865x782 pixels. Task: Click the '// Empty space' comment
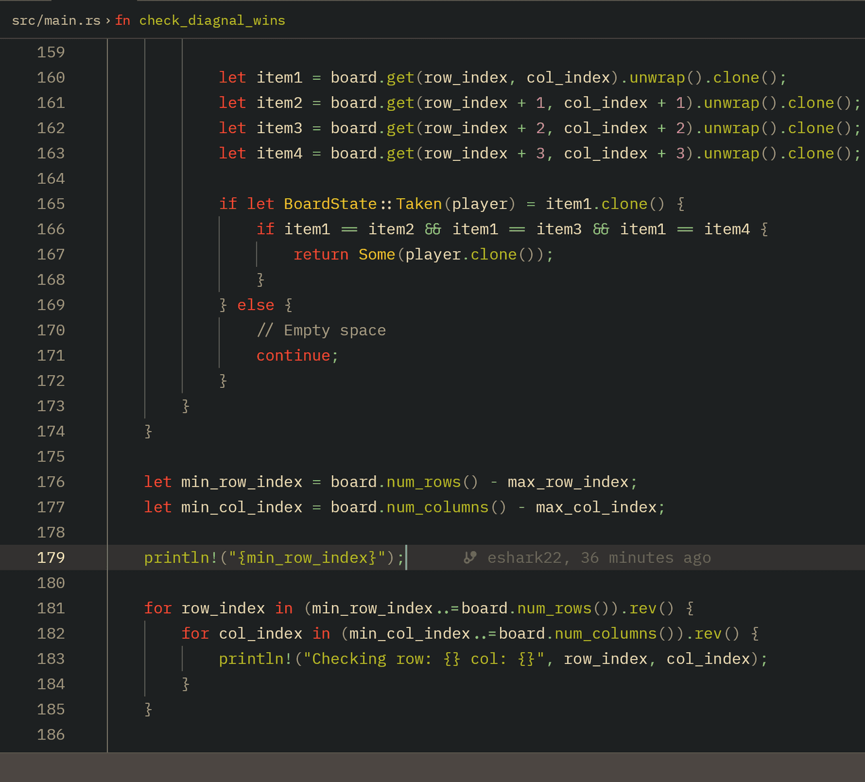[321, 331]
